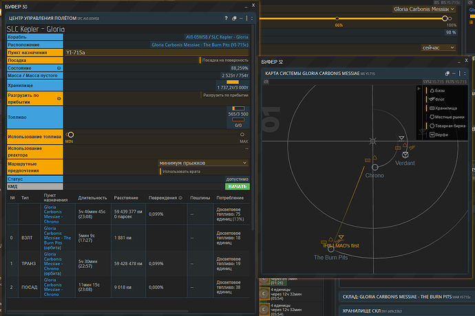Toggle Флот layer in the map legend
475x316 pixels.
(x=439, y=99)
